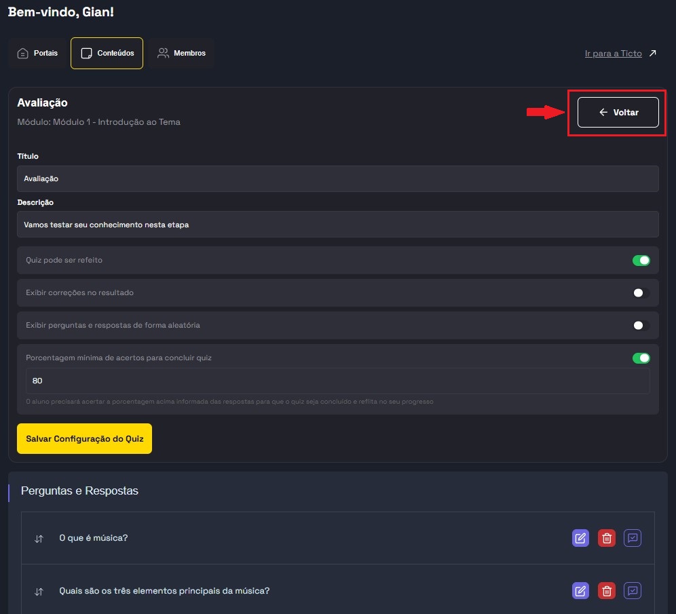The width and height of the screenshot is (676, 614).
Task: Switch to the Membros tab
Action: tap(182, 54)
